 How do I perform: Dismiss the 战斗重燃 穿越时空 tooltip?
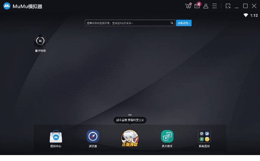pyautogui.click(x=143, y=120)
